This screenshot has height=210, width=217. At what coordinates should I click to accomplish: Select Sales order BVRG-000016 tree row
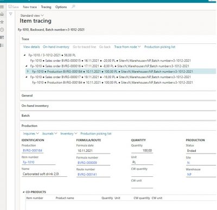point(110,66)
